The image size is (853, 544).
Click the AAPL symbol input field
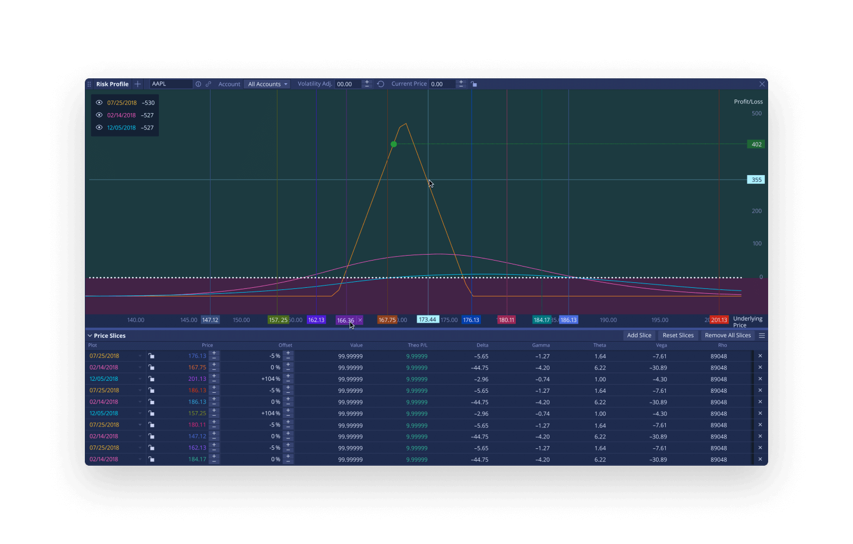(x=171, y=84)
